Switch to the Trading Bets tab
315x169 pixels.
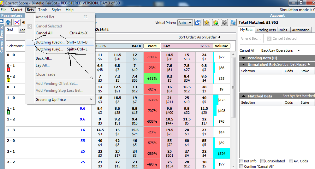click(x=266, y=30)
